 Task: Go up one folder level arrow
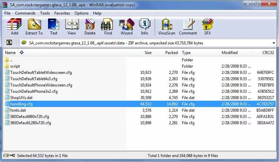[9, 43]
